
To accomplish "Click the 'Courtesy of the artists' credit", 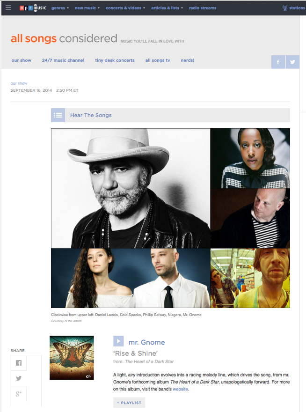I will [66, 321].
